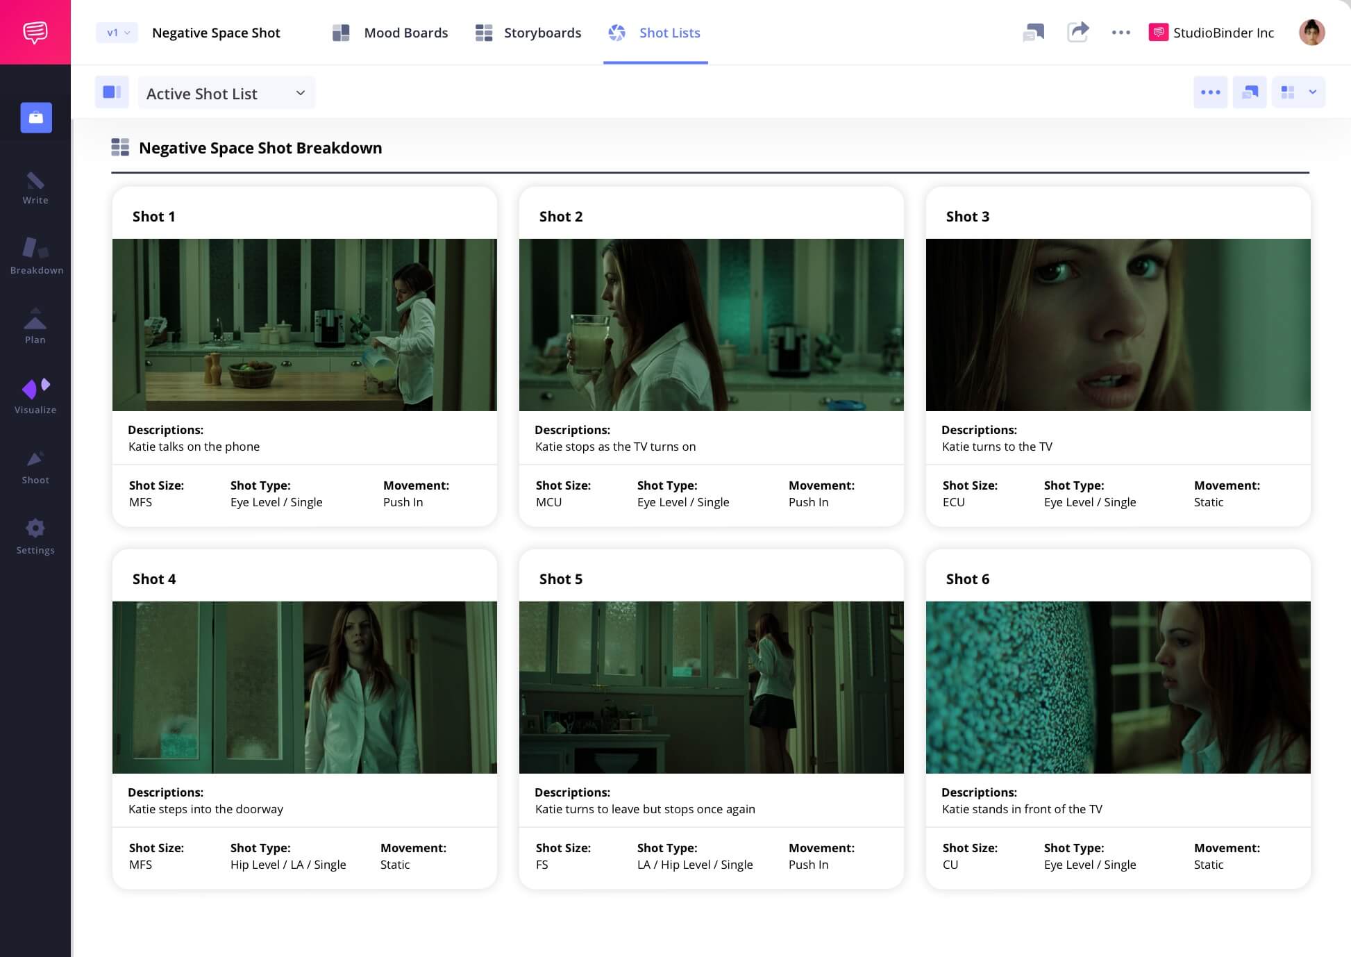Open the project briefcase icon in the sidebar
The image size is (1351, 957).
coord(35,117)
